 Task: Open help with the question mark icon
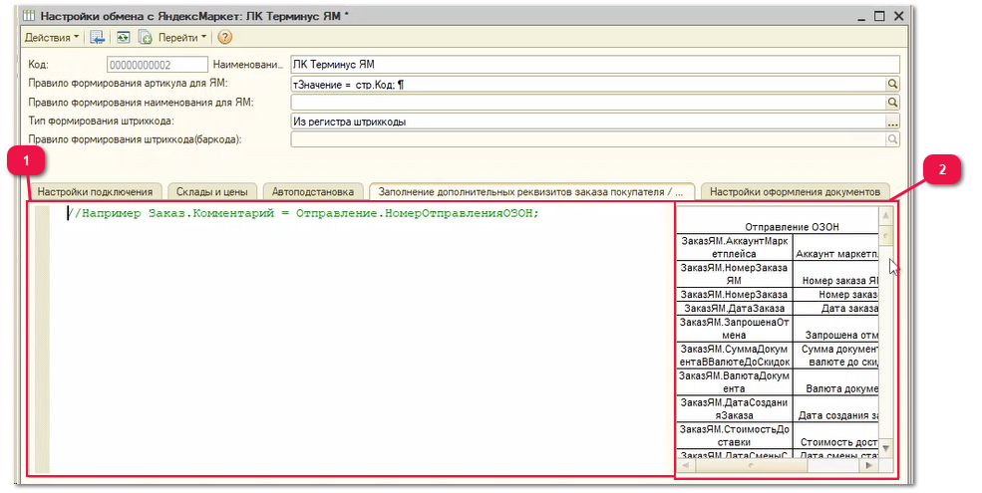[x=225, y=38]
